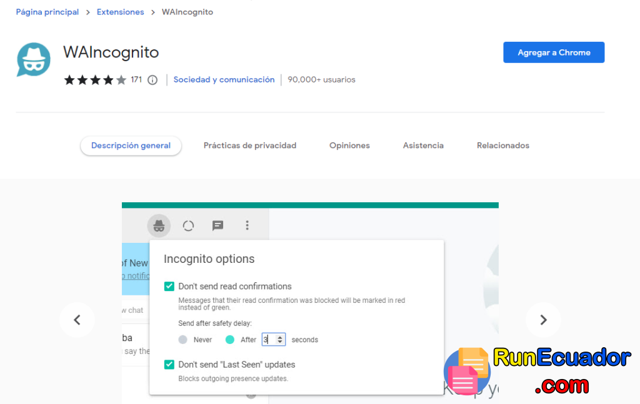Image resolution: width=640 pixels, height=404 pixels.
Task: Click the sync/refresh icon in the preview toolbar
Action: click(188, 225)
